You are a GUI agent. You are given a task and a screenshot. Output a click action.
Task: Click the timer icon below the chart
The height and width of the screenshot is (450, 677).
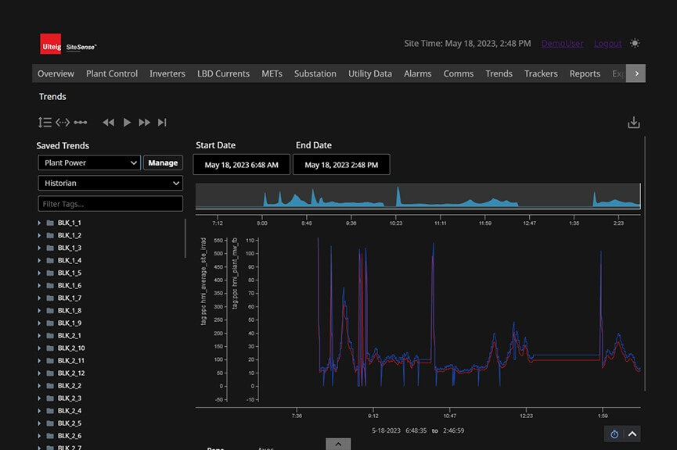pyautogui.click(x=614, y=434)
